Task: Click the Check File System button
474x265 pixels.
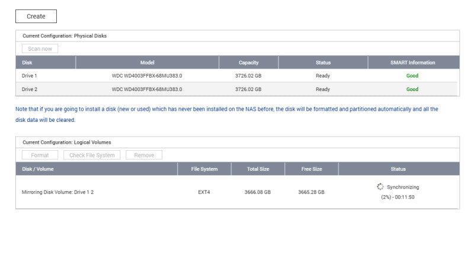Action: click(92, 155)
